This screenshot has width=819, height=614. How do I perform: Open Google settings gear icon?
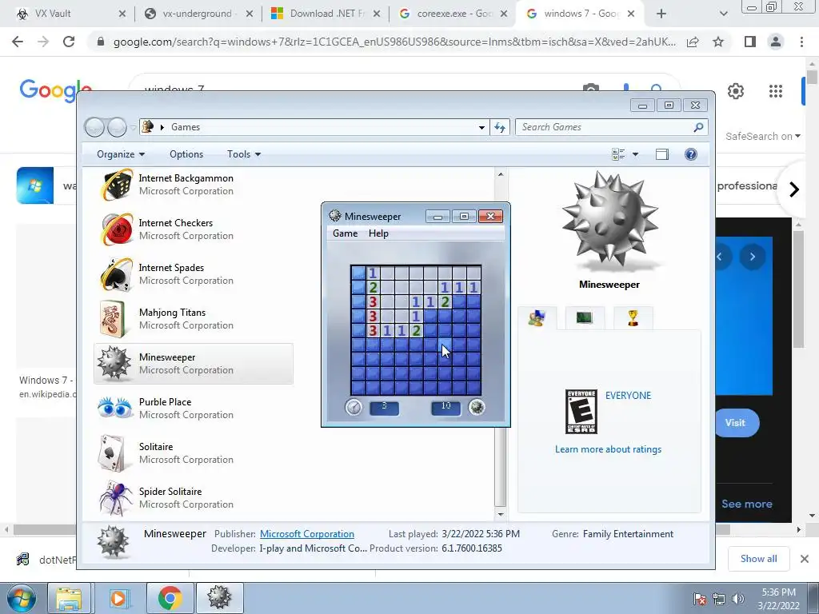[736, 91]
